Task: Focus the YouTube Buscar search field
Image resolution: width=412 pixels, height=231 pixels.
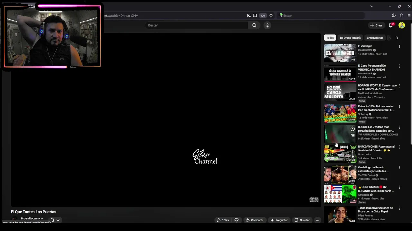Action: click(x=197, y=25)
